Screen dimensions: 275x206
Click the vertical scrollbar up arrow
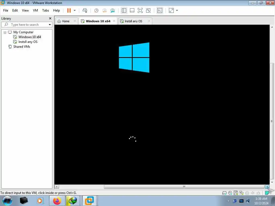click(272, 27)
